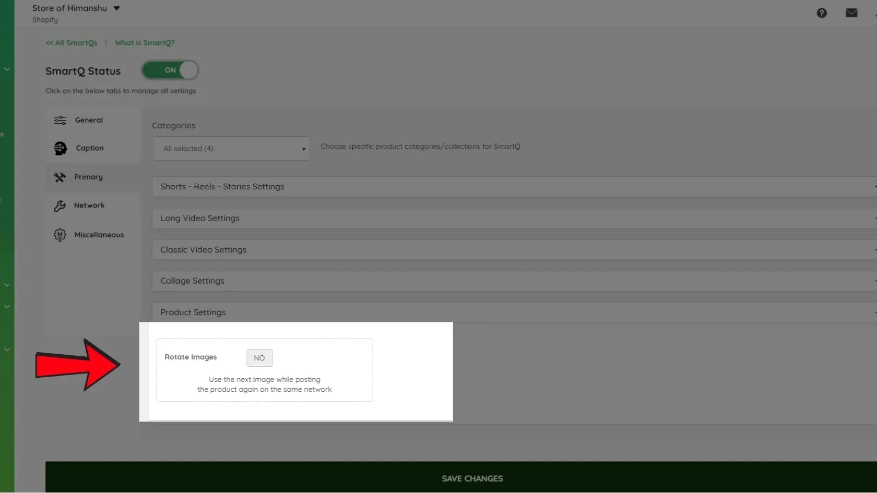This screenshot has width=877, height=493.
Task: Click 'Click on the below tabs' text
Action: (121, 91)
